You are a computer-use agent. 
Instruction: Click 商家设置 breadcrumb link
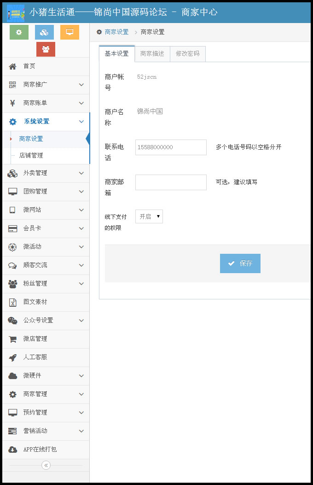pos(116,32)
